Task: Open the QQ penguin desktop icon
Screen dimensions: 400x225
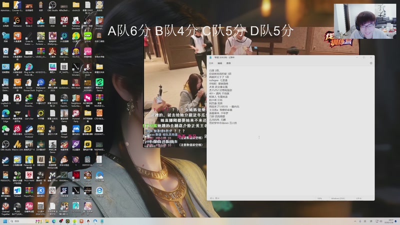Action: point(17,99)
